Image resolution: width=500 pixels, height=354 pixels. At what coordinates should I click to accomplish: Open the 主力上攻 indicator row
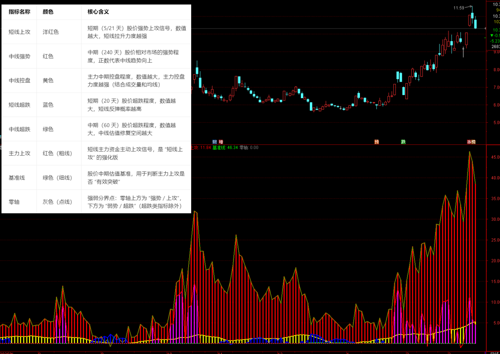click(x=19, y=153)
